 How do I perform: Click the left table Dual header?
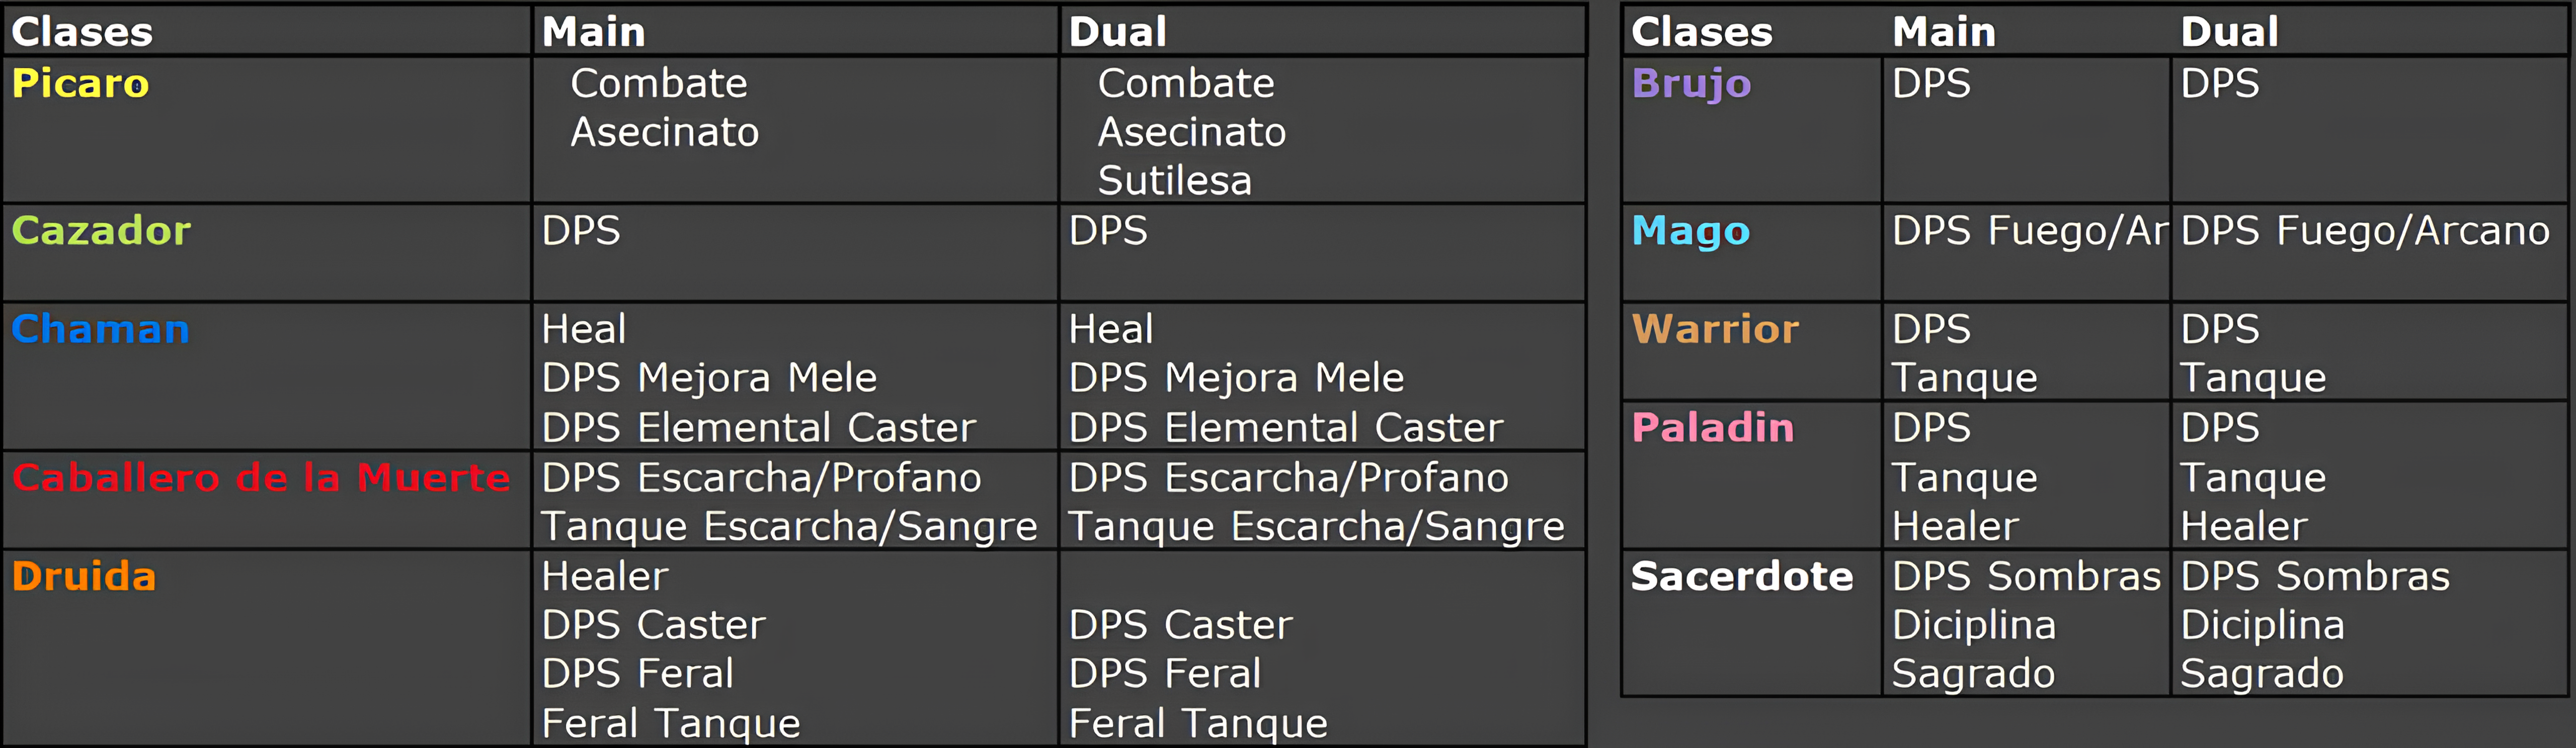click(1117, 32)
